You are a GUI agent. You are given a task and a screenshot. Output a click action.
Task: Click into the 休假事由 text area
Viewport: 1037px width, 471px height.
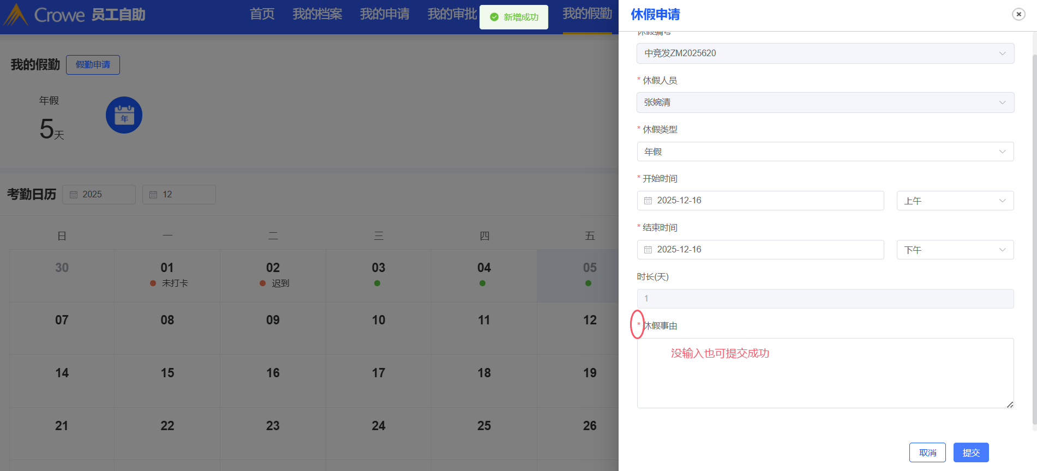(825, 373)
